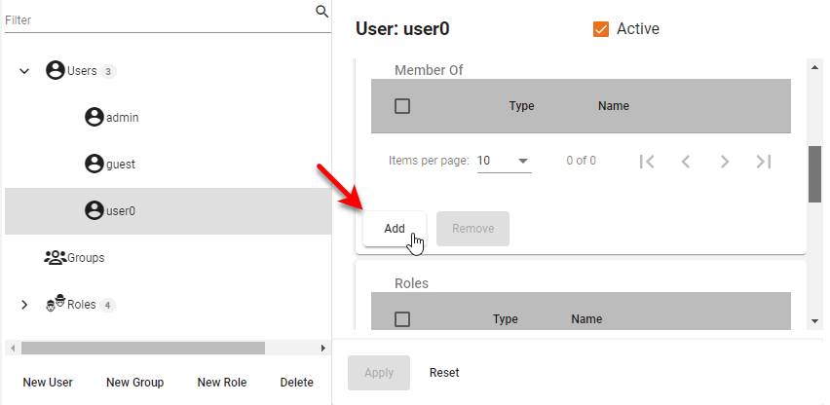830x405 pixels.
Task: Click the admin user icon
Action: click(94, 117)
